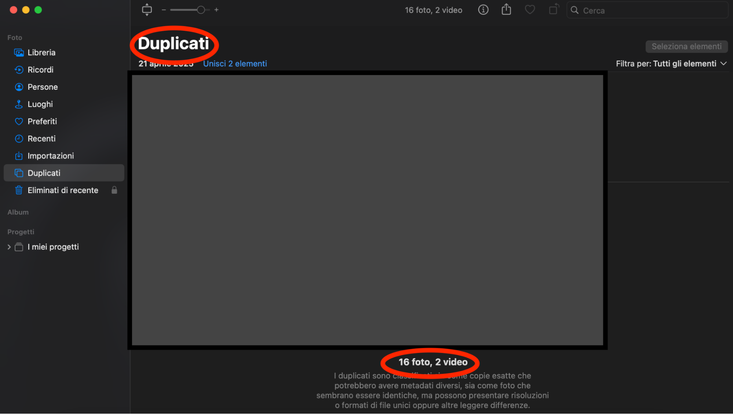733x414 pixels.
Task: Open the Importazioni section
Action: point(51,156)
